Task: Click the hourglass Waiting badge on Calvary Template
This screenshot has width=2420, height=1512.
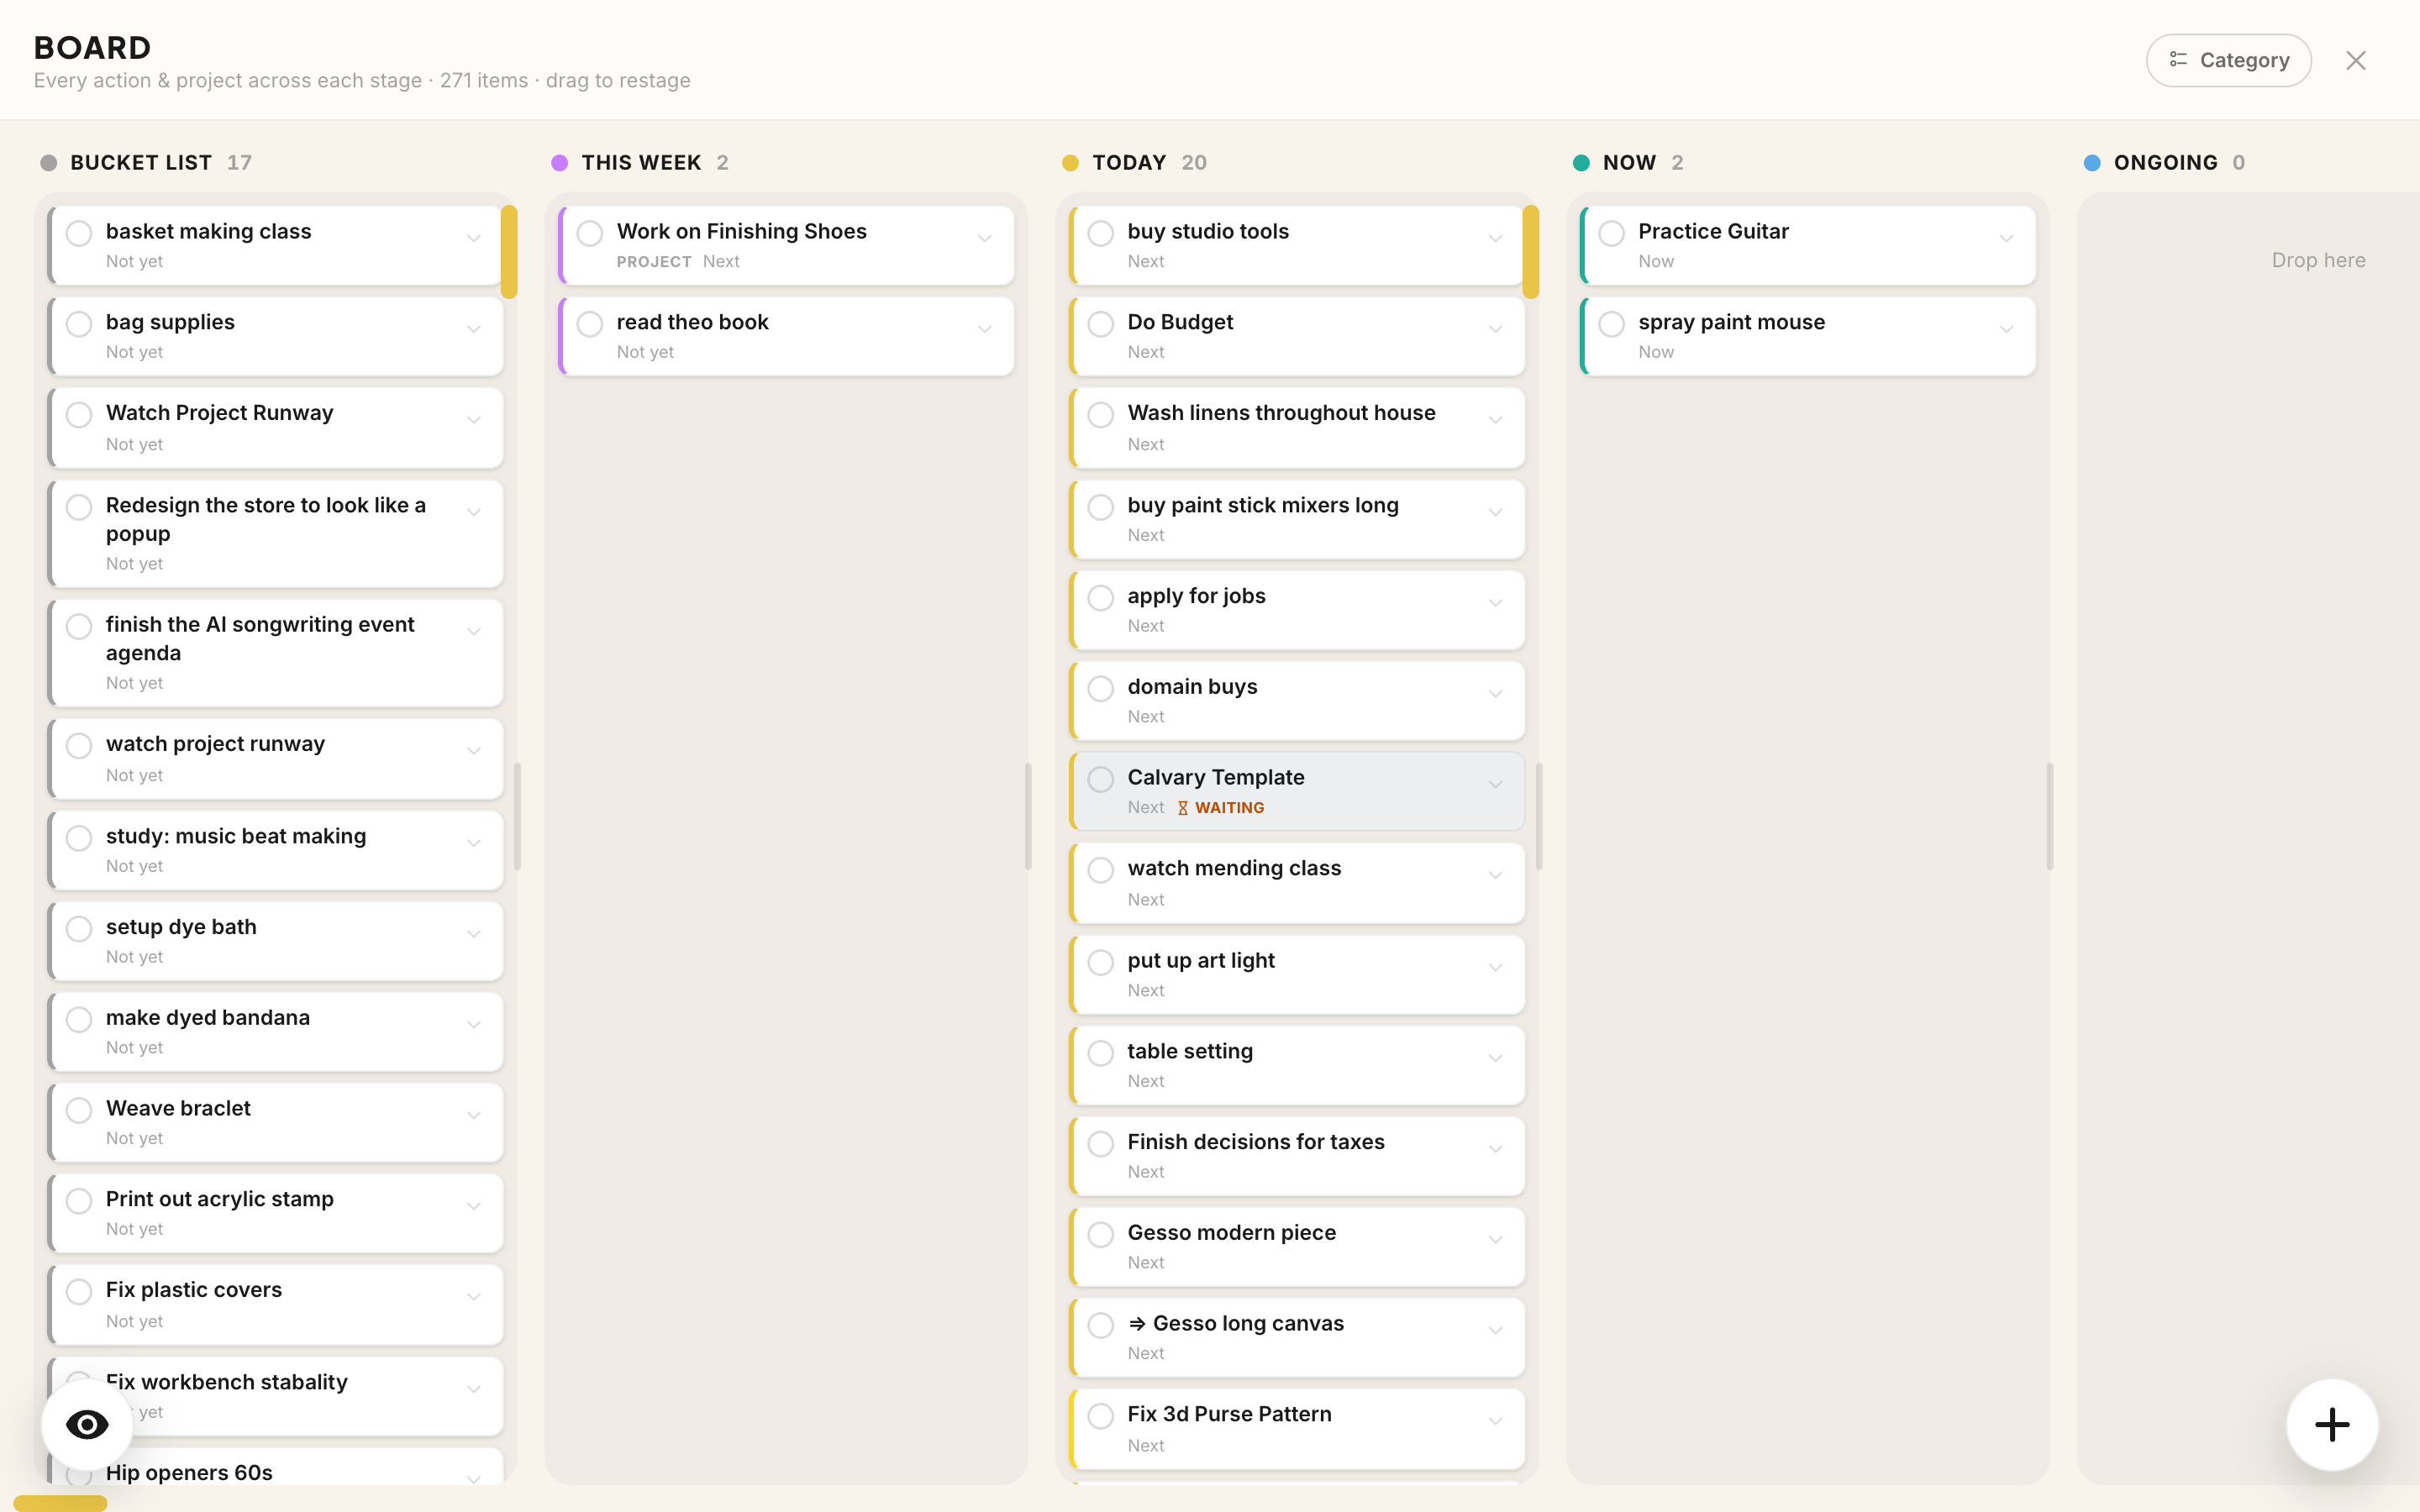Action: [x=1220, y=807]
